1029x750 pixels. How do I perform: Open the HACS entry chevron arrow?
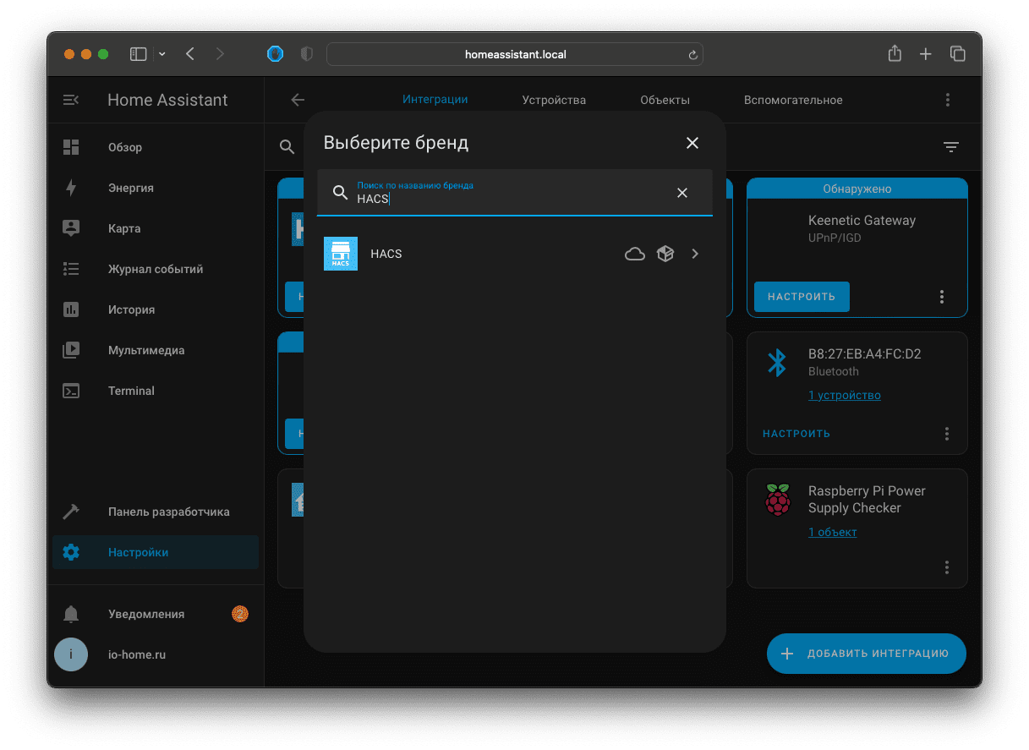pos(695,254)
